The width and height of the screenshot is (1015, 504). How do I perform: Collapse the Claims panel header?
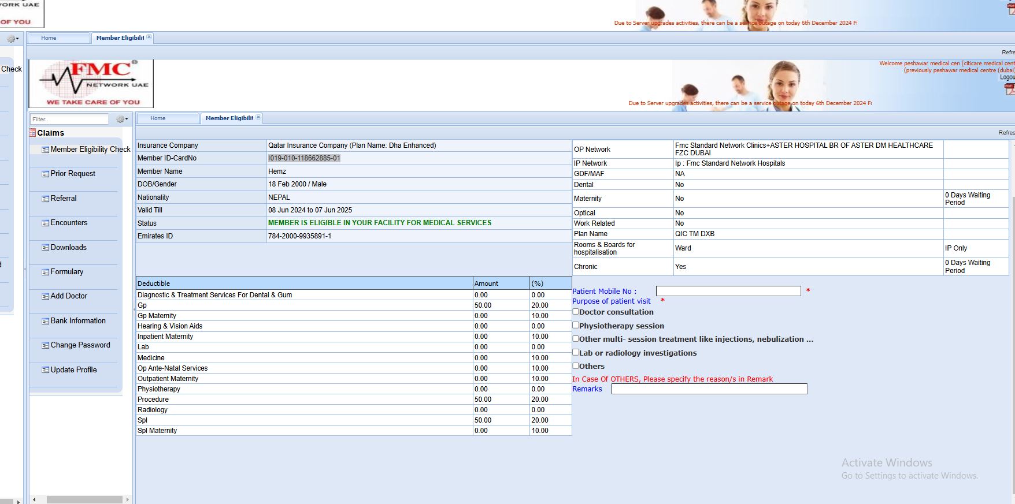[51, 133]
